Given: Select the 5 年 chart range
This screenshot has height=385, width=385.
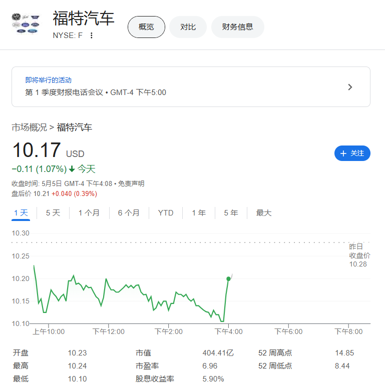Looking at the screenshot, I should tap(231, 213).
